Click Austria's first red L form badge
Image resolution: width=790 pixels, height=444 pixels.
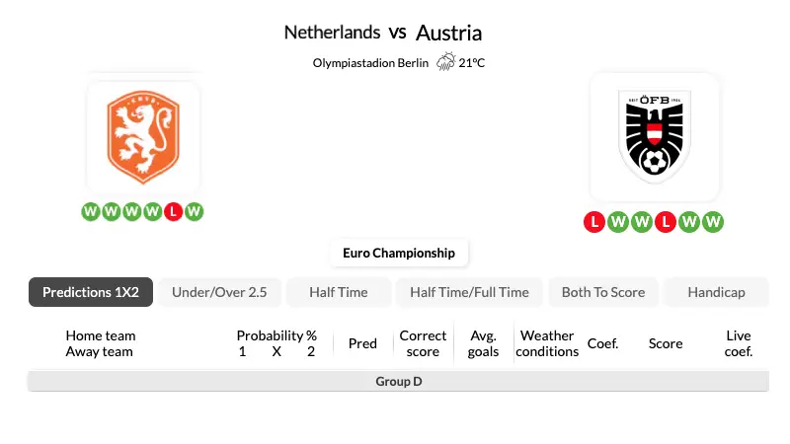[594, 221]
